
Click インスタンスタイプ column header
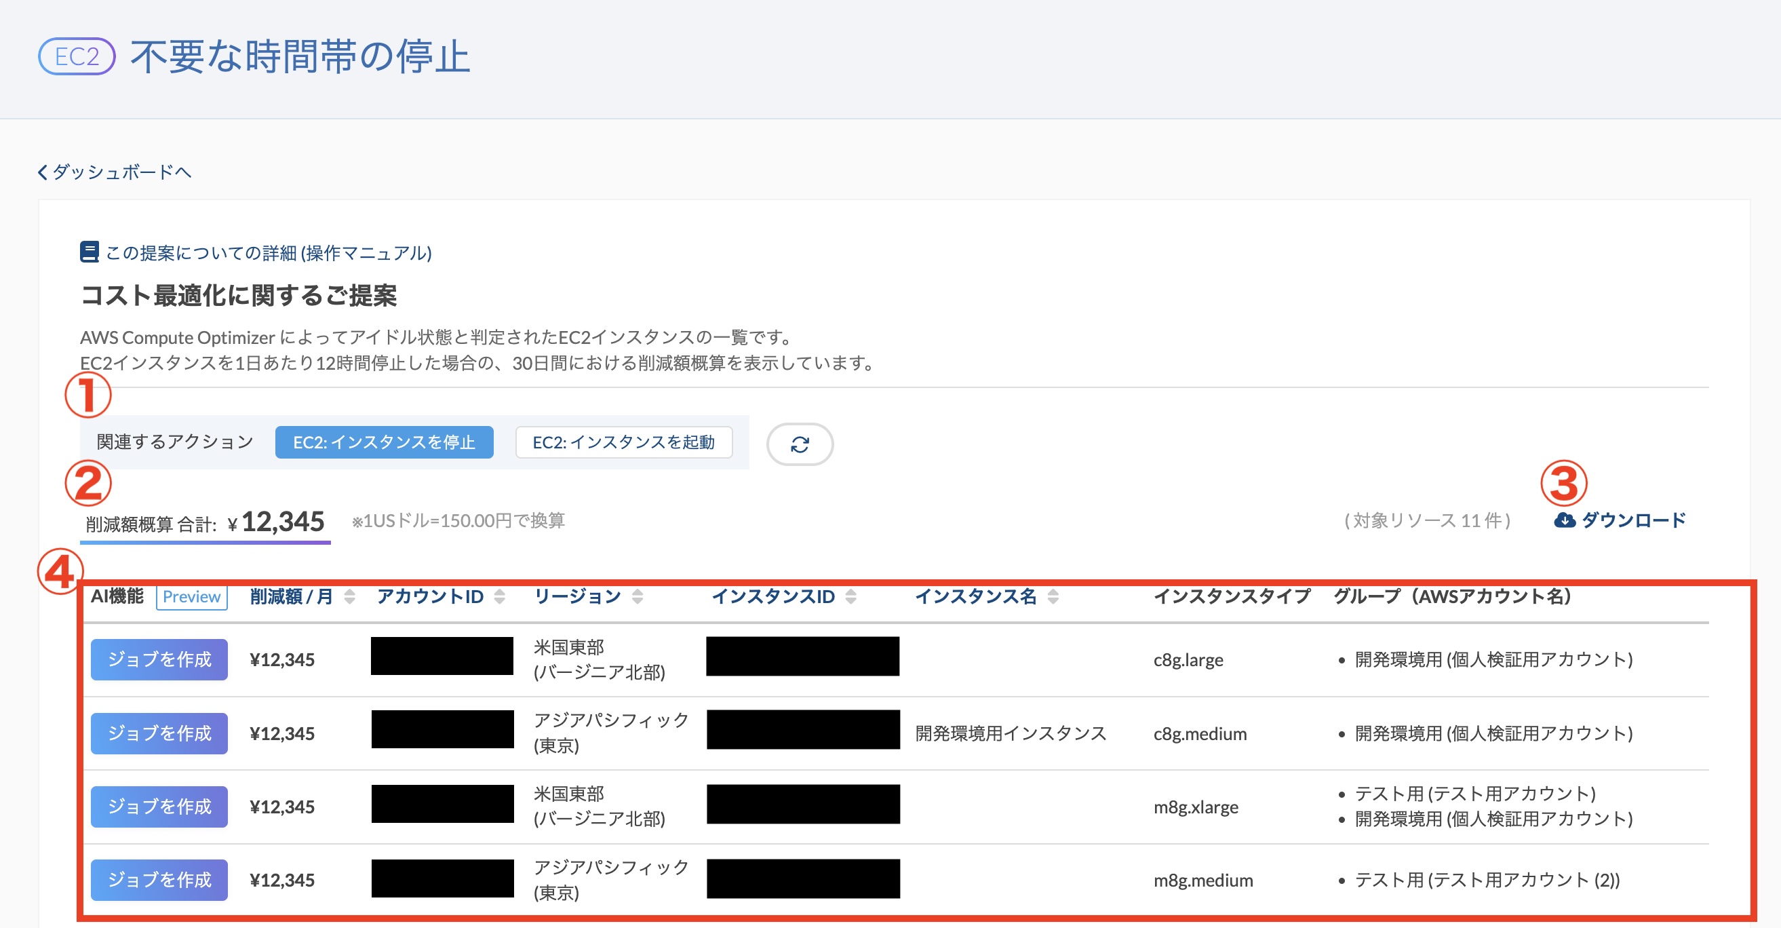pos(1232,596)
